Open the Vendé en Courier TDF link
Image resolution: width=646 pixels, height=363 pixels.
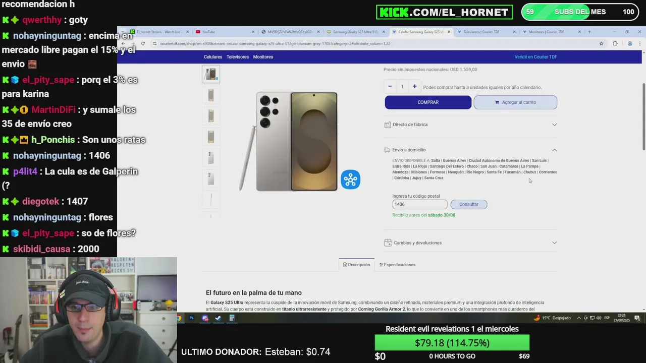pyautogui.click(x=536, y=57)
